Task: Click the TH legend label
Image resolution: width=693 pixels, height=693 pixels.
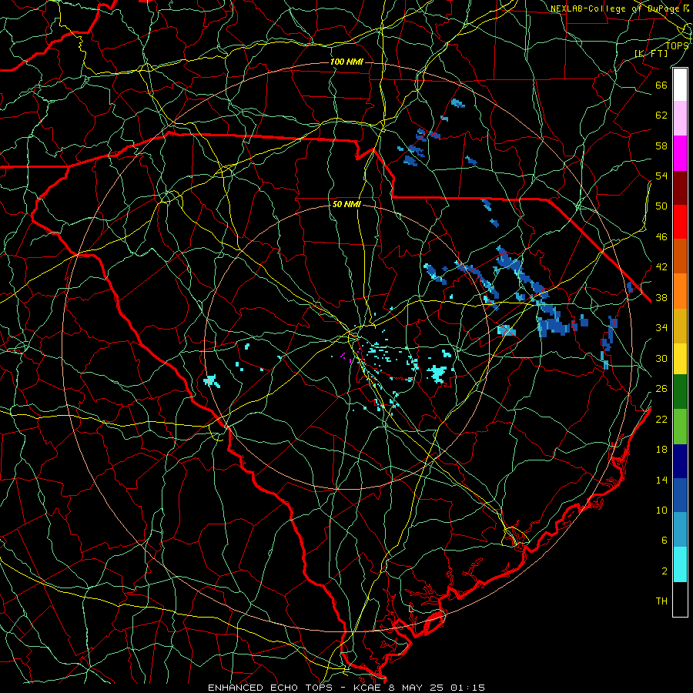Action: [661, 601]
